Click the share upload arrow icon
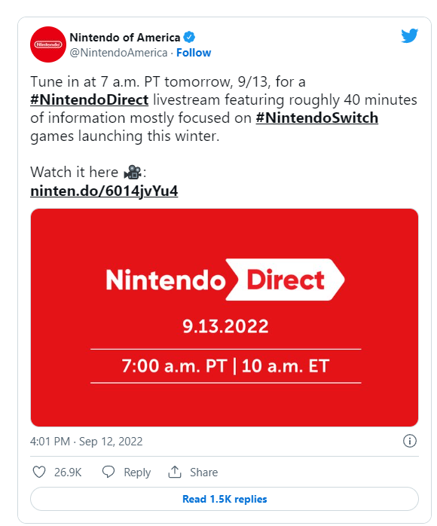Viewport: 437px width, 526px height. pos(175,472)
